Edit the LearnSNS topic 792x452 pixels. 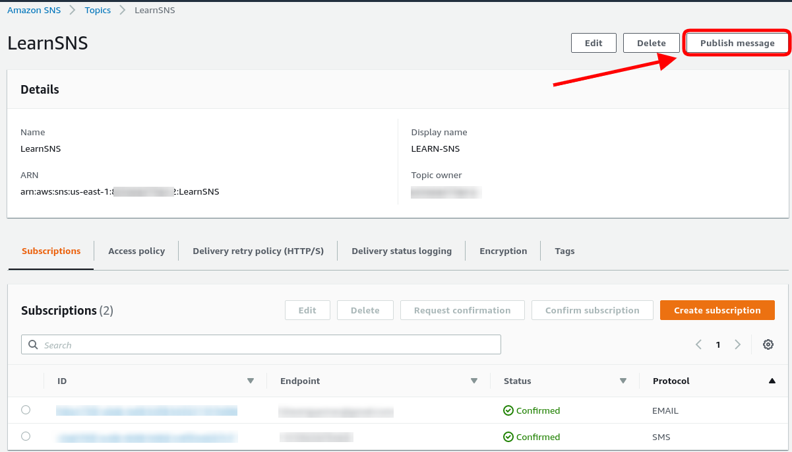click(594, 43)
